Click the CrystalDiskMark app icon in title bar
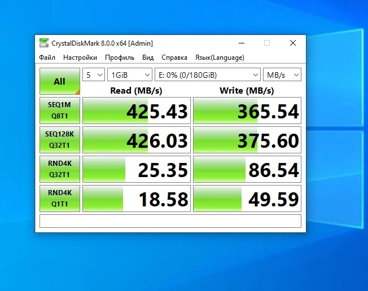Image resolution: width=368 pixels, height=291 pixels. [x=44, y=43]
